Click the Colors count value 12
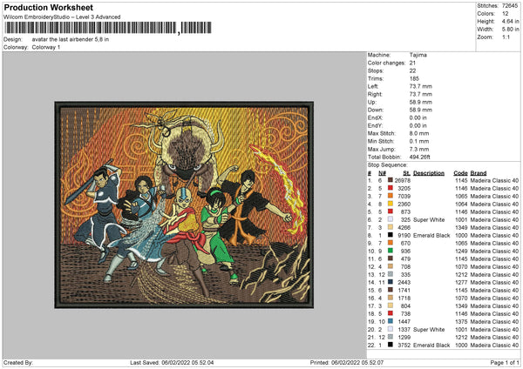The width and height of the screenshot is (523, 369). 506,14
